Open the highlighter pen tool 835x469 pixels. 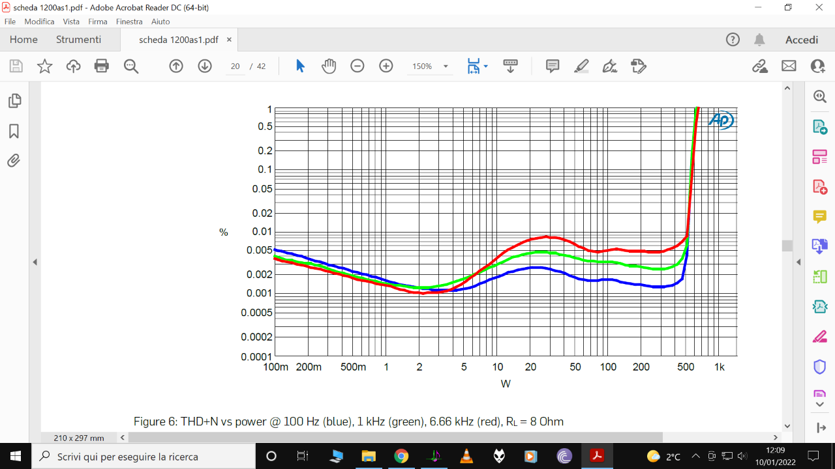point(581,66)
